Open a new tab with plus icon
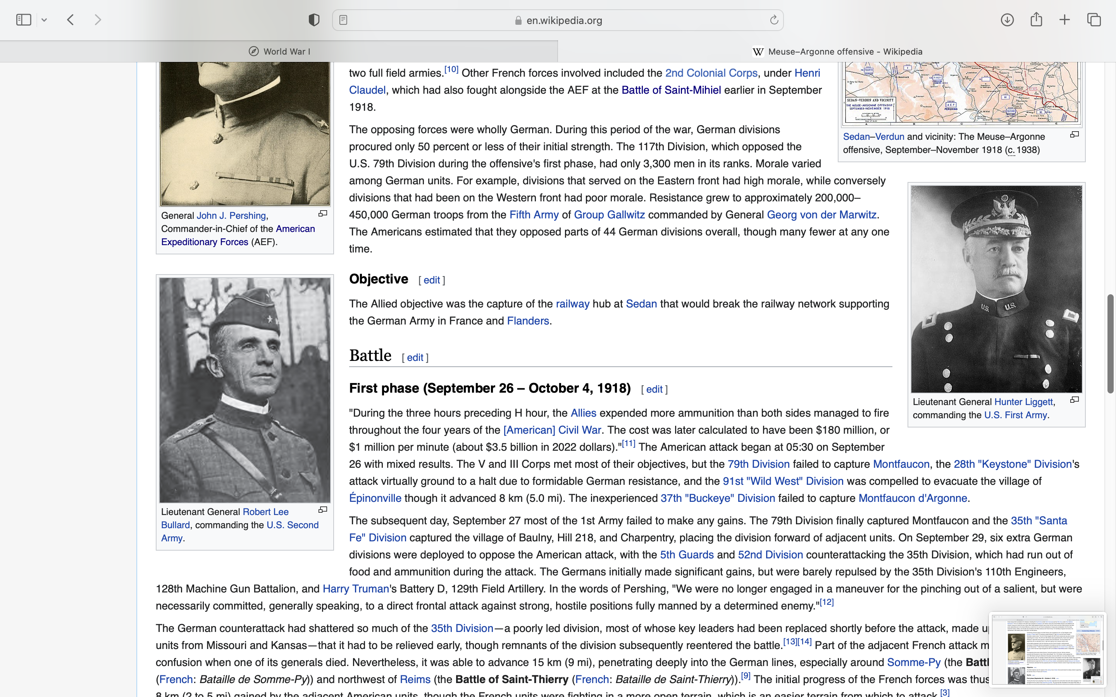The image size is (1116, 697). [1064, 20]
